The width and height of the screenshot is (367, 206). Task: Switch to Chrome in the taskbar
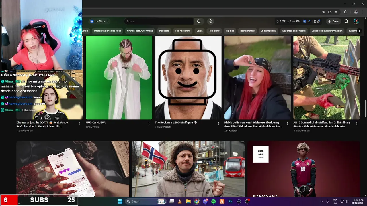tap(197, 201)
